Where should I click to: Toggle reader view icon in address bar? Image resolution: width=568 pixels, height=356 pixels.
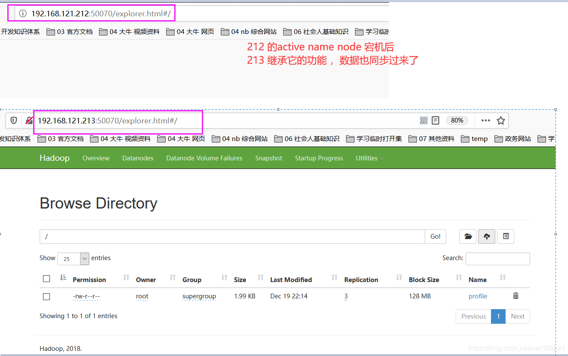pyautogui.click(x=435, y=120)
